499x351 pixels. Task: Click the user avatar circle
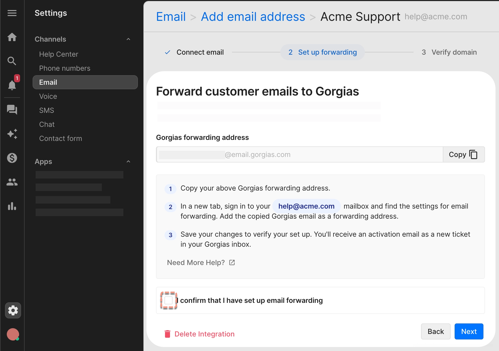point(13,334)
